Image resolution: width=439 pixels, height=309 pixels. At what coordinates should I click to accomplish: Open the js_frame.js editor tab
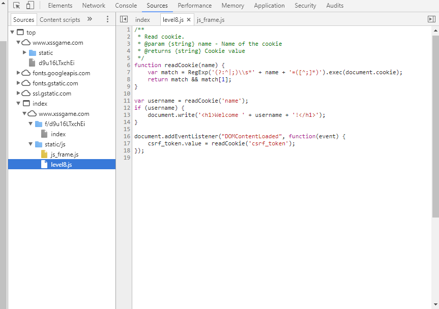point(210,20)
